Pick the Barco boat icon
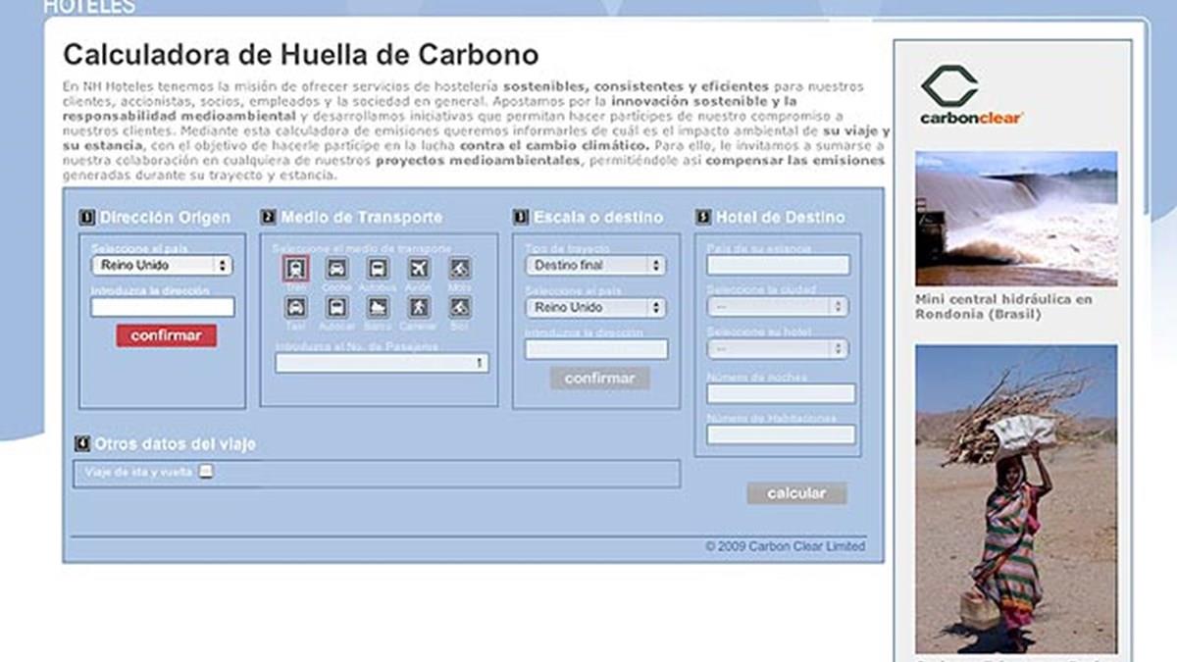 378,307
